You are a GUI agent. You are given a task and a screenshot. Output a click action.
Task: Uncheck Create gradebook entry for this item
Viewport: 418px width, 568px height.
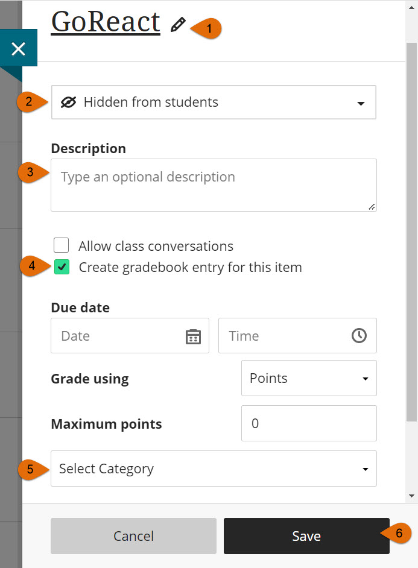click(62, 267)
